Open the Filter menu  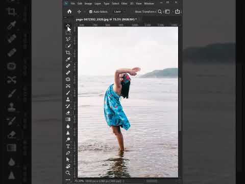point(125,4)
